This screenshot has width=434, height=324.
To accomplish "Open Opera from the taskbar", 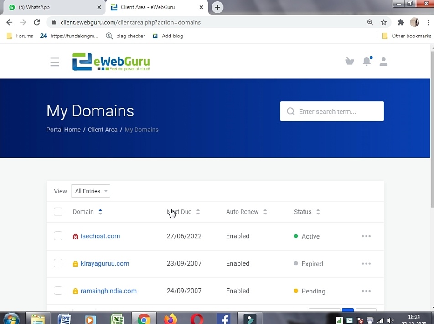I will pyautogui.click(x=197, y=319).
